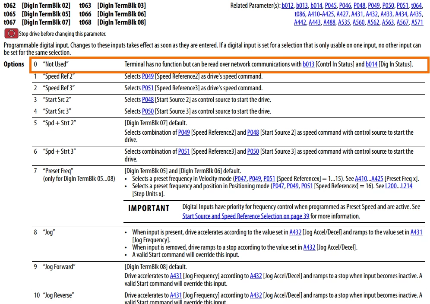
Task: Go to the A443 parameter link
Action: click(x=315, y=22)
